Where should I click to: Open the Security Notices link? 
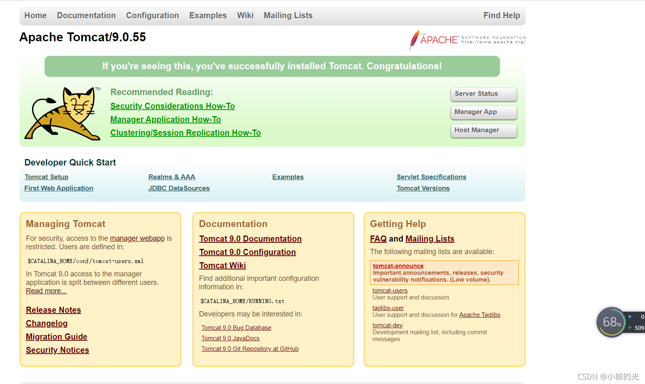tap(57, 350)
